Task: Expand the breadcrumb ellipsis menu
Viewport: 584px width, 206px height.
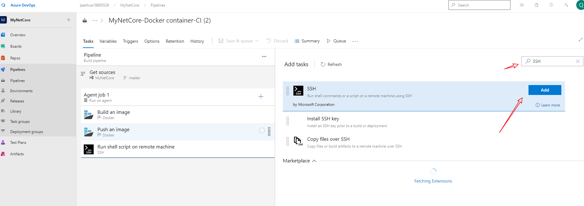Action: point(95,20)
